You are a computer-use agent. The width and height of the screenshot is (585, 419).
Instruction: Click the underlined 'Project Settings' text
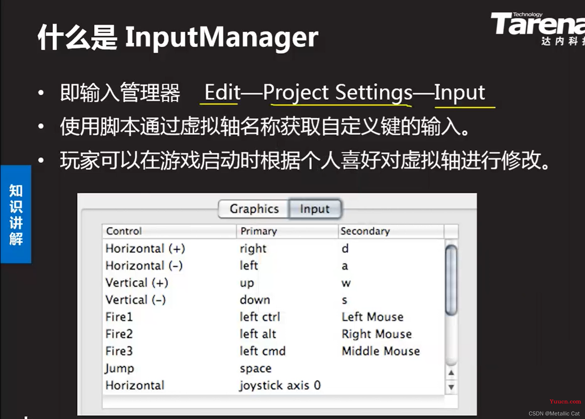(x=337, y=93)
